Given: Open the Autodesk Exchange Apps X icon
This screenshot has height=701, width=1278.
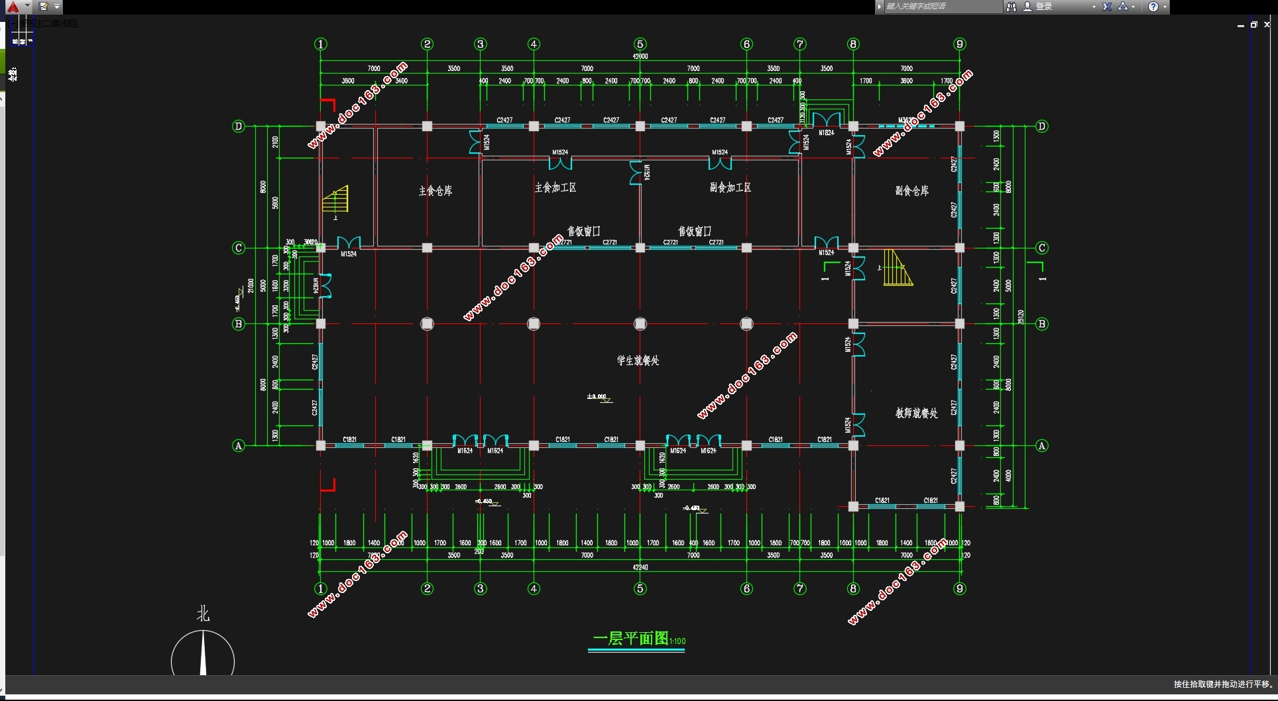Looking at the screenshot, I should [x=1107, y=7].
